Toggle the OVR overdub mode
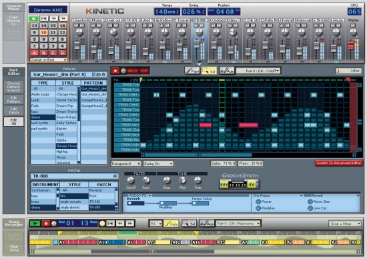 click(x=143, y=71)
